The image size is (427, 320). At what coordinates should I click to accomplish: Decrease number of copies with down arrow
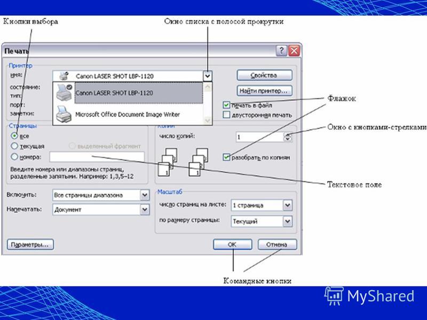288,139
